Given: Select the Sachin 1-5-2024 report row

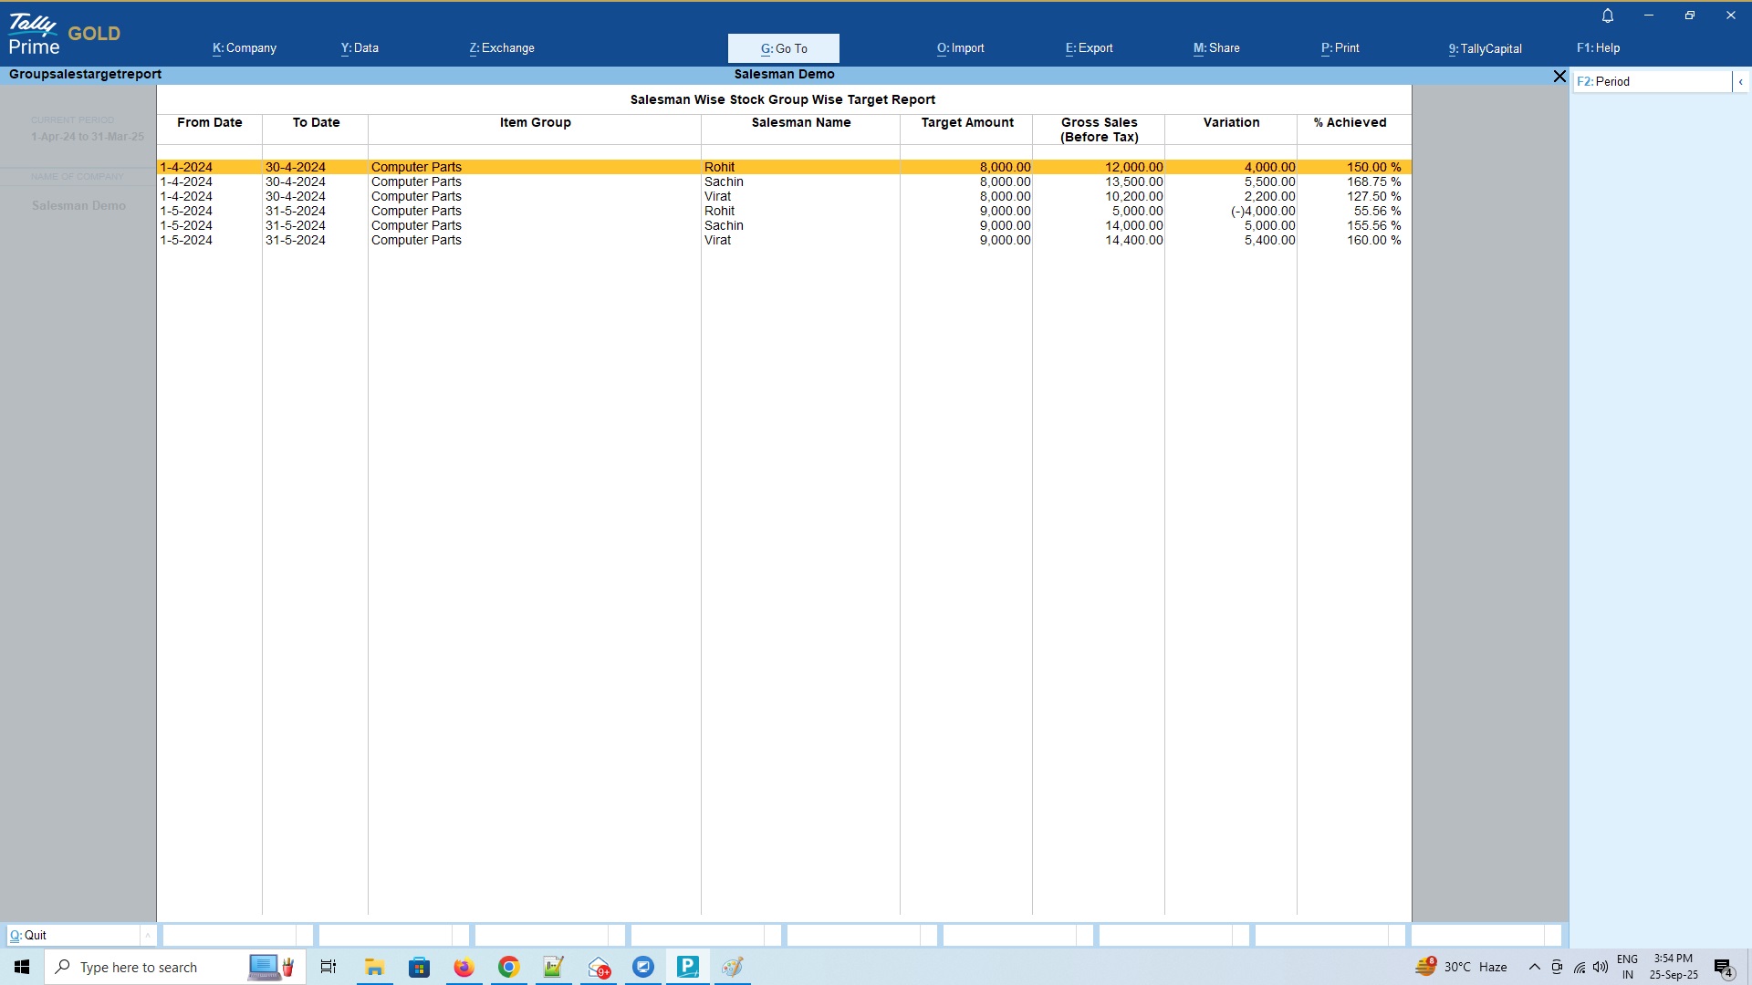Looking at the screenshot, I should [724, 225].
